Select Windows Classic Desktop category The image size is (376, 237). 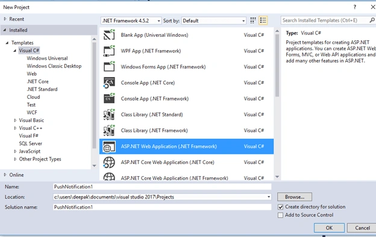pyautogui.click(x=54, y=66)
